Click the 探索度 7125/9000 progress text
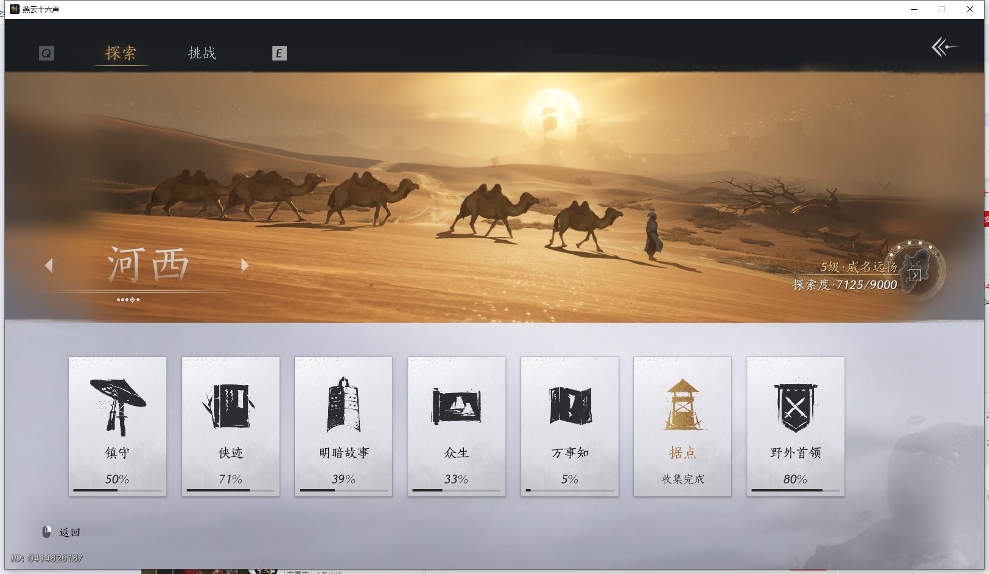The image size is (989, 574). (844, 285)
